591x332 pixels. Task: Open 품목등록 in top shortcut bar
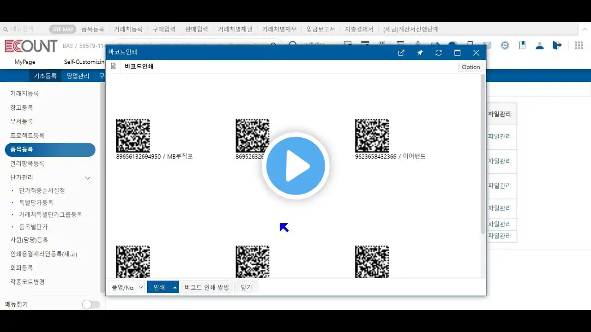[x=93, y=29]
